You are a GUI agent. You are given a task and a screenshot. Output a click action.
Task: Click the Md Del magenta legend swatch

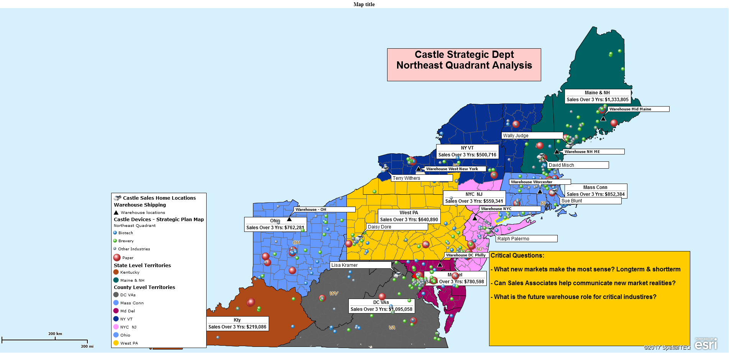(116, 311)
